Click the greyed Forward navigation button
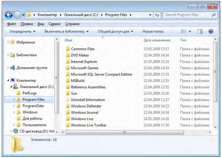Image resolution: width=222 pixels, height=158 pixels. pos(17,15)
